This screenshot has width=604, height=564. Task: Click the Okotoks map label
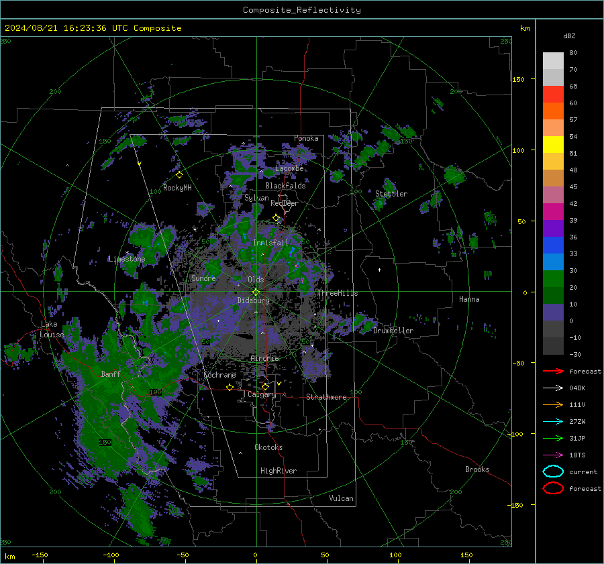268,447
